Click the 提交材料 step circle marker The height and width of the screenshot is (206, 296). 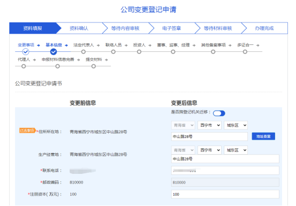(94, 66)
